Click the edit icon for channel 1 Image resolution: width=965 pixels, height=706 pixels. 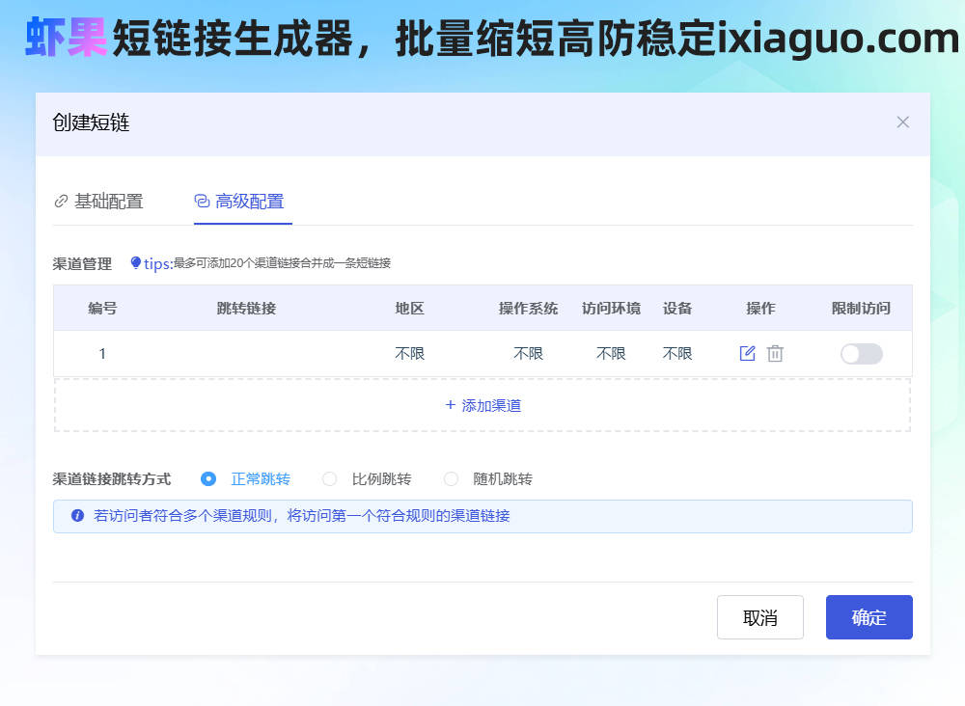coord(747,354)
